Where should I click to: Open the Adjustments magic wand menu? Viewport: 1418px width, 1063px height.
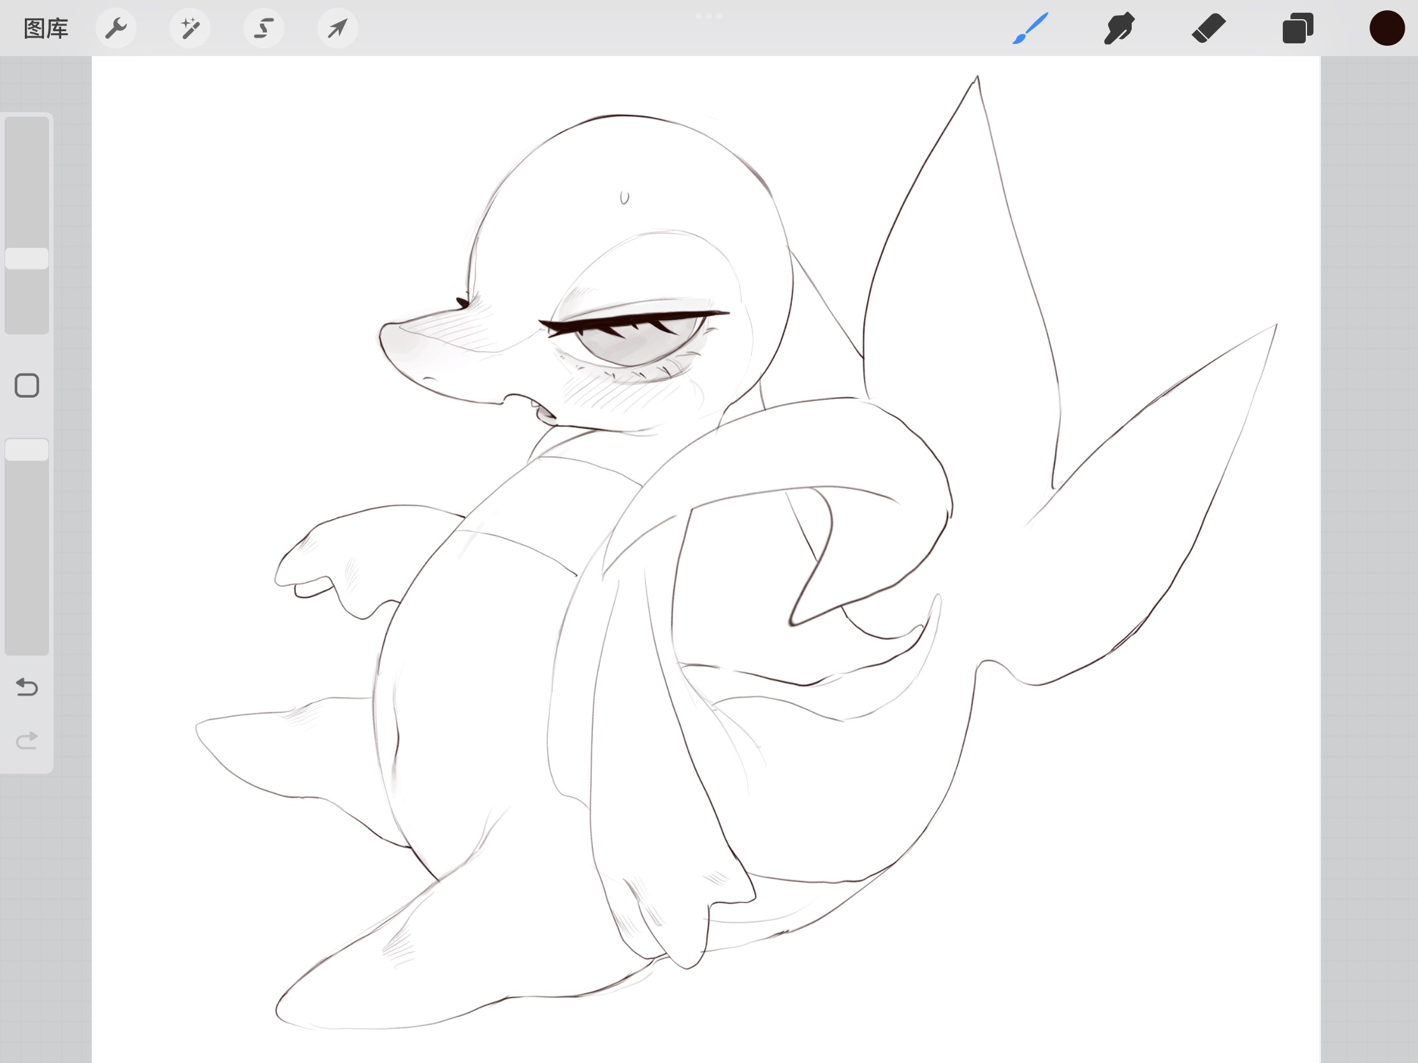tap(190, 28)
